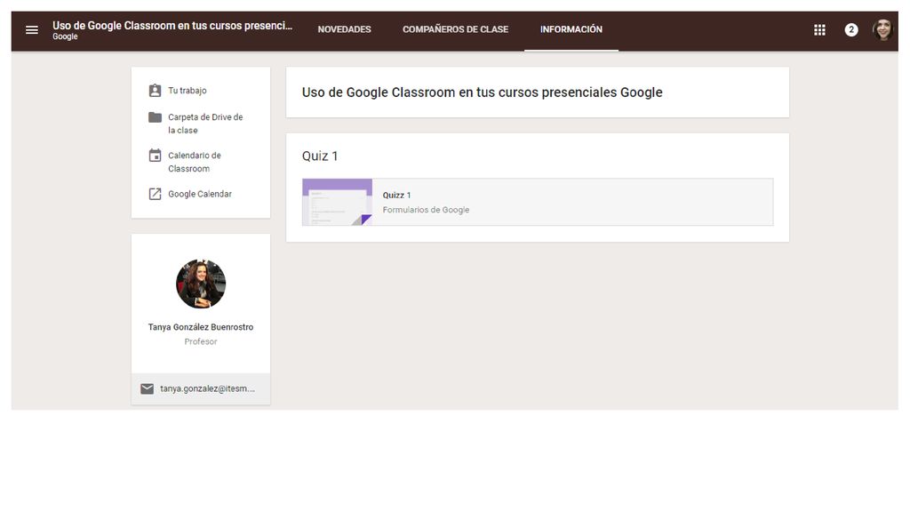Click the Calendario de Classroom calendar icon
Viewport: 910px width, 512px height.
coord(155,156)
